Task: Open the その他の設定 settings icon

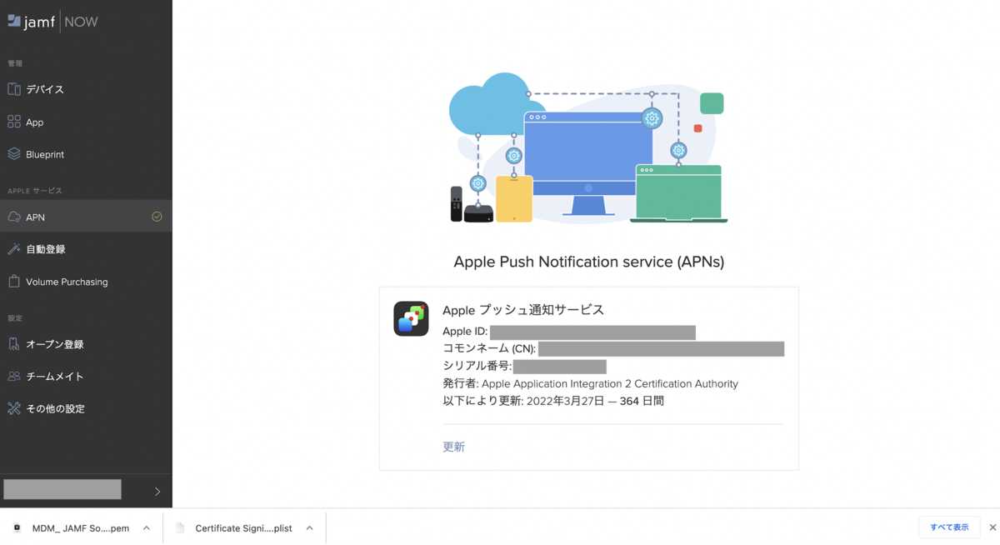Action: (14, 408)
